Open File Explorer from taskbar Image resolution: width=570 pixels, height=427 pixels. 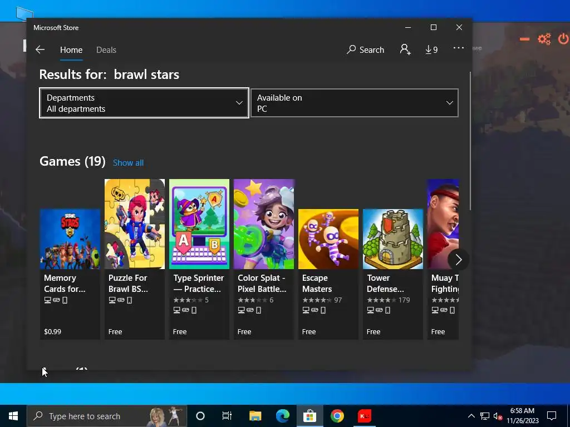pos(255,416)
